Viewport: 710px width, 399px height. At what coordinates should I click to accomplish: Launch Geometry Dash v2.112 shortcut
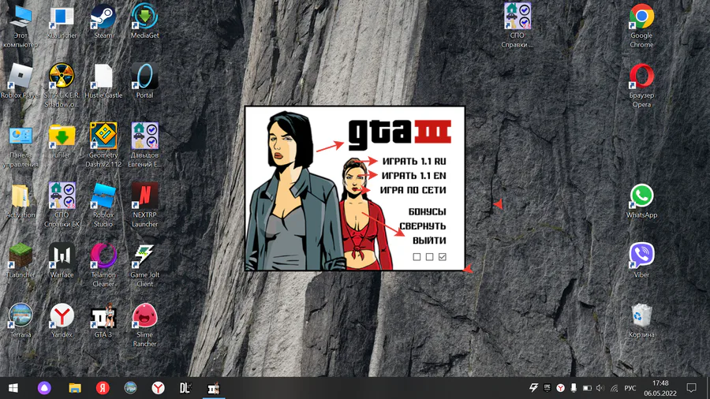[103, 145]
